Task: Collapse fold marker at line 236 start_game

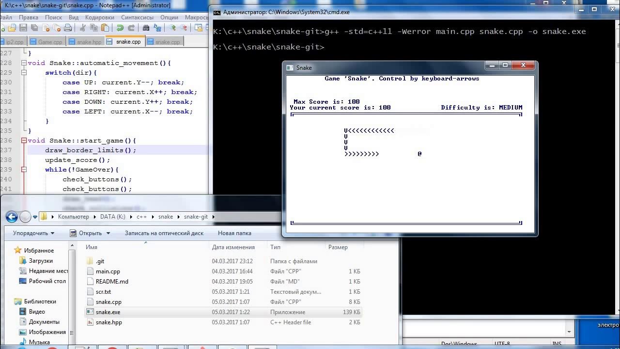Action: (x=24, y=141)
